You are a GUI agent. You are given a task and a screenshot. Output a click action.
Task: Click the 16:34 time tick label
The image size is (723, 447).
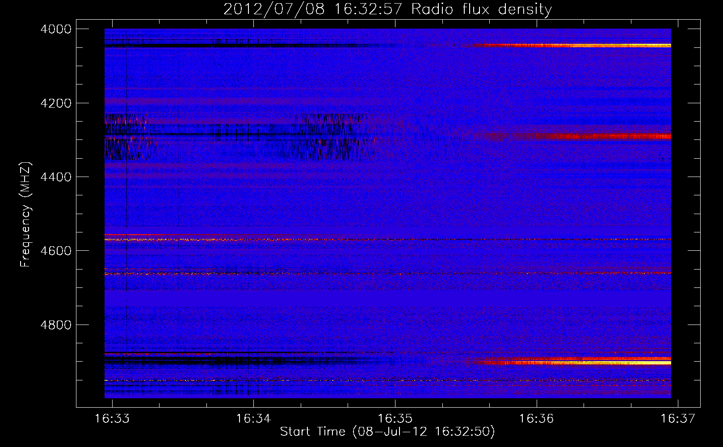tap(253, 418)
